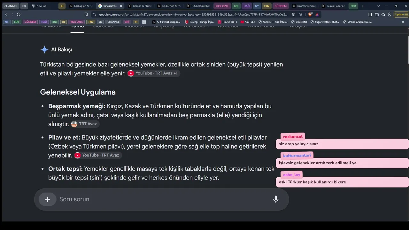The height and width of the screenshot is (230, 409).
Task: Switch to the Tiraj on X tab
Action: [x=139, y=6]
